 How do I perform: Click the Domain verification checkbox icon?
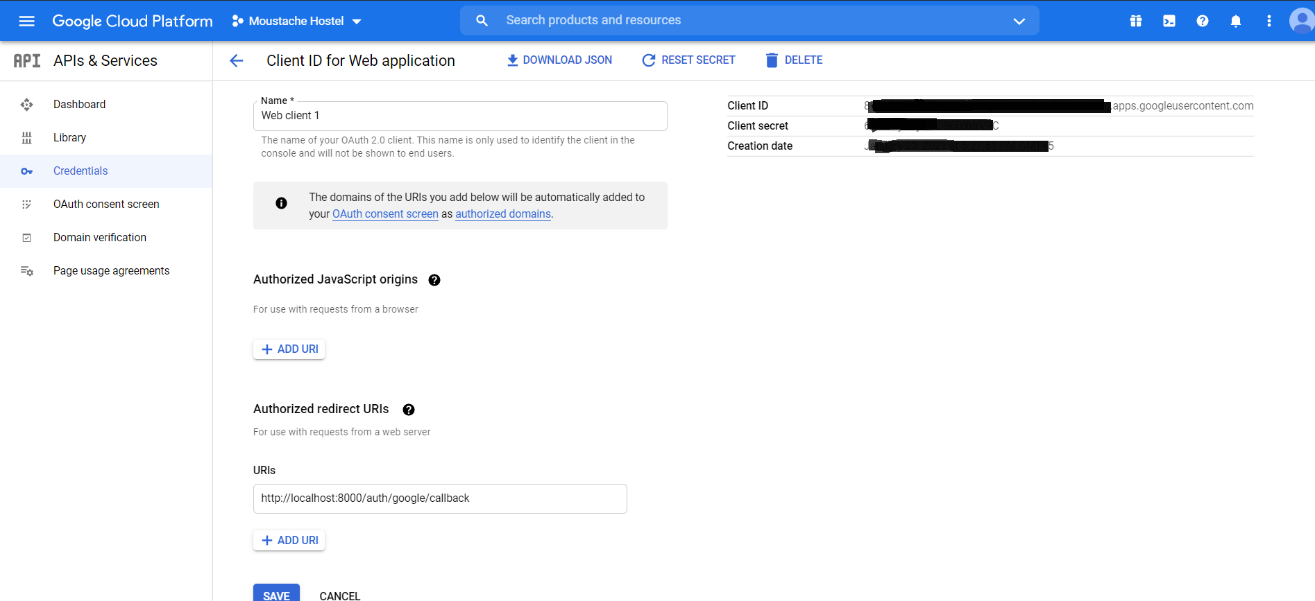click(27, 238)
